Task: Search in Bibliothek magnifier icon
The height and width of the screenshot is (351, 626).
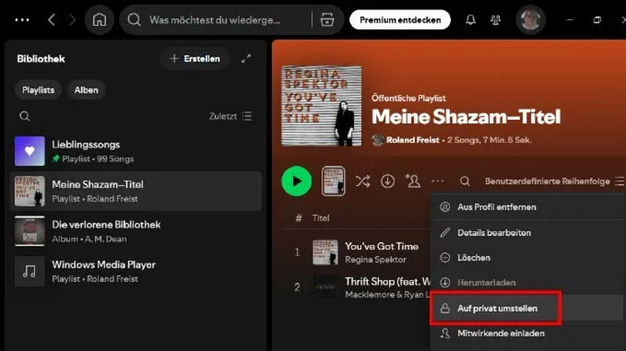Action: (x=25, y=116)
